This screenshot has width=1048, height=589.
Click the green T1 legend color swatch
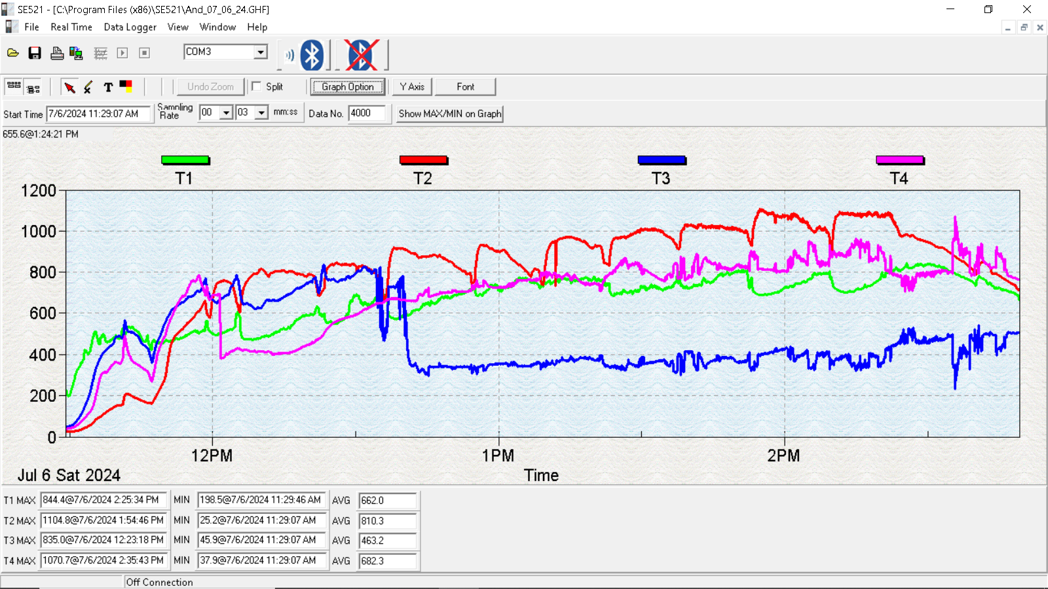pyautogui.click(x=185, y=160)
